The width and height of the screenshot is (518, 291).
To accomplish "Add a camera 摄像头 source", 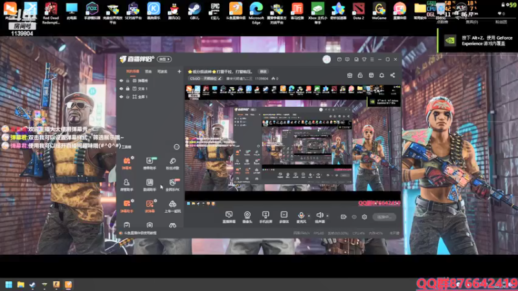I will [x=247, y=217].
